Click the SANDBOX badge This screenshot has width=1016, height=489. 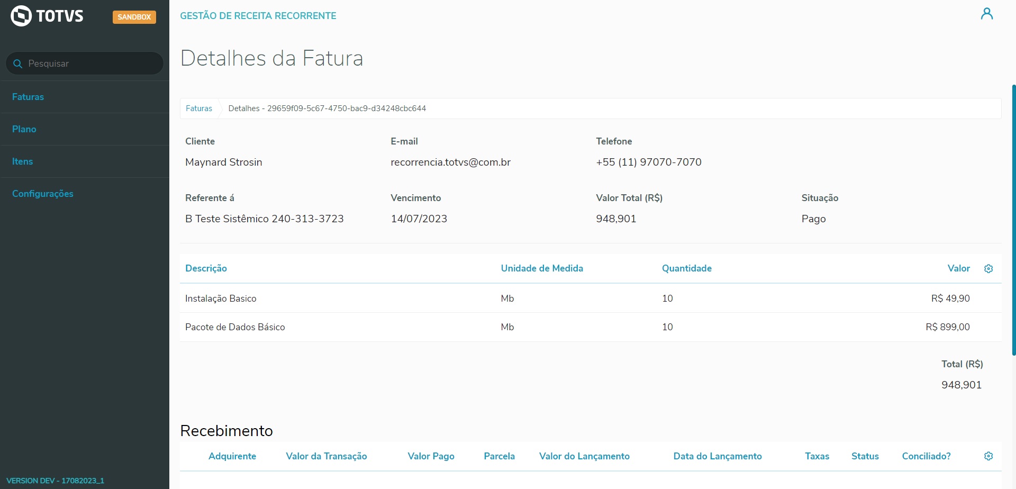click(134, 17)
